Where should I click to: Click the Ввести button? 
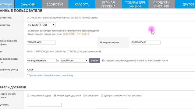(x=94, y=61)
